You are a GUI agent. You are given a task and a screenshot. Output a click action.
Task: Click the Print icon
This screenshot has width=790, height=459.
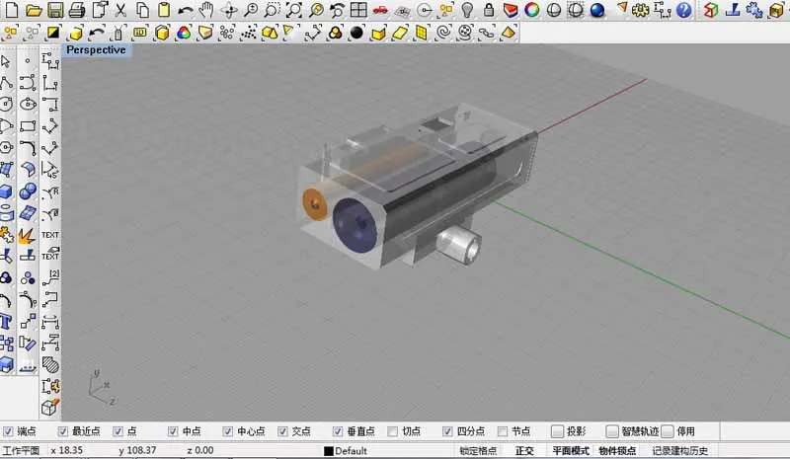[77, 10]
